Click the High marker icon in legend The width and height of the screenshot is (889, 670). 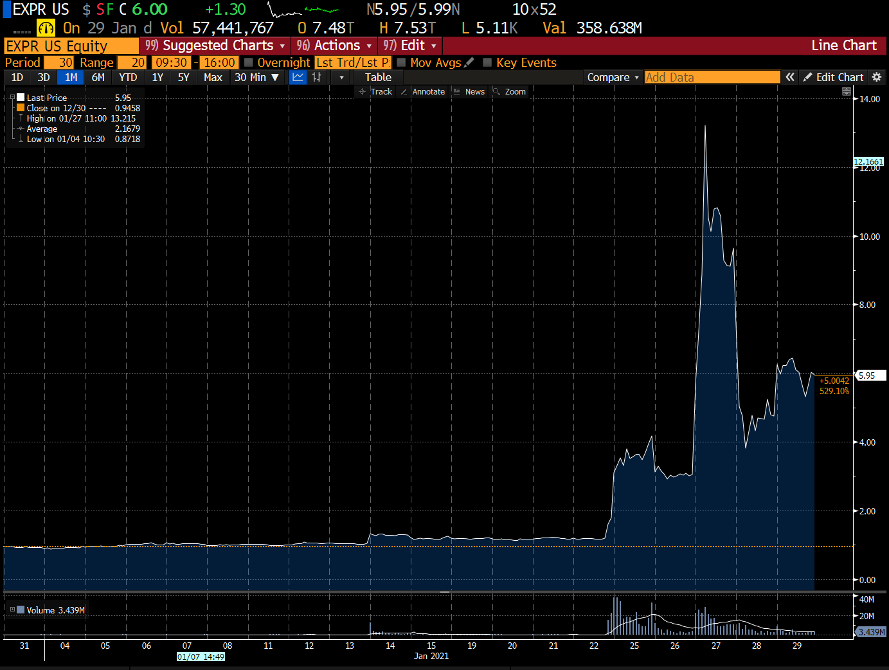pyautogui.click(x=21, y=118)
